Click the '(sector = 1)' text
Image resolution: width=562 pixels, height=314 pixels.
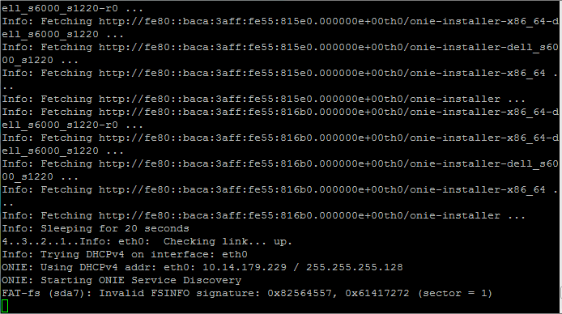[455, 293]
